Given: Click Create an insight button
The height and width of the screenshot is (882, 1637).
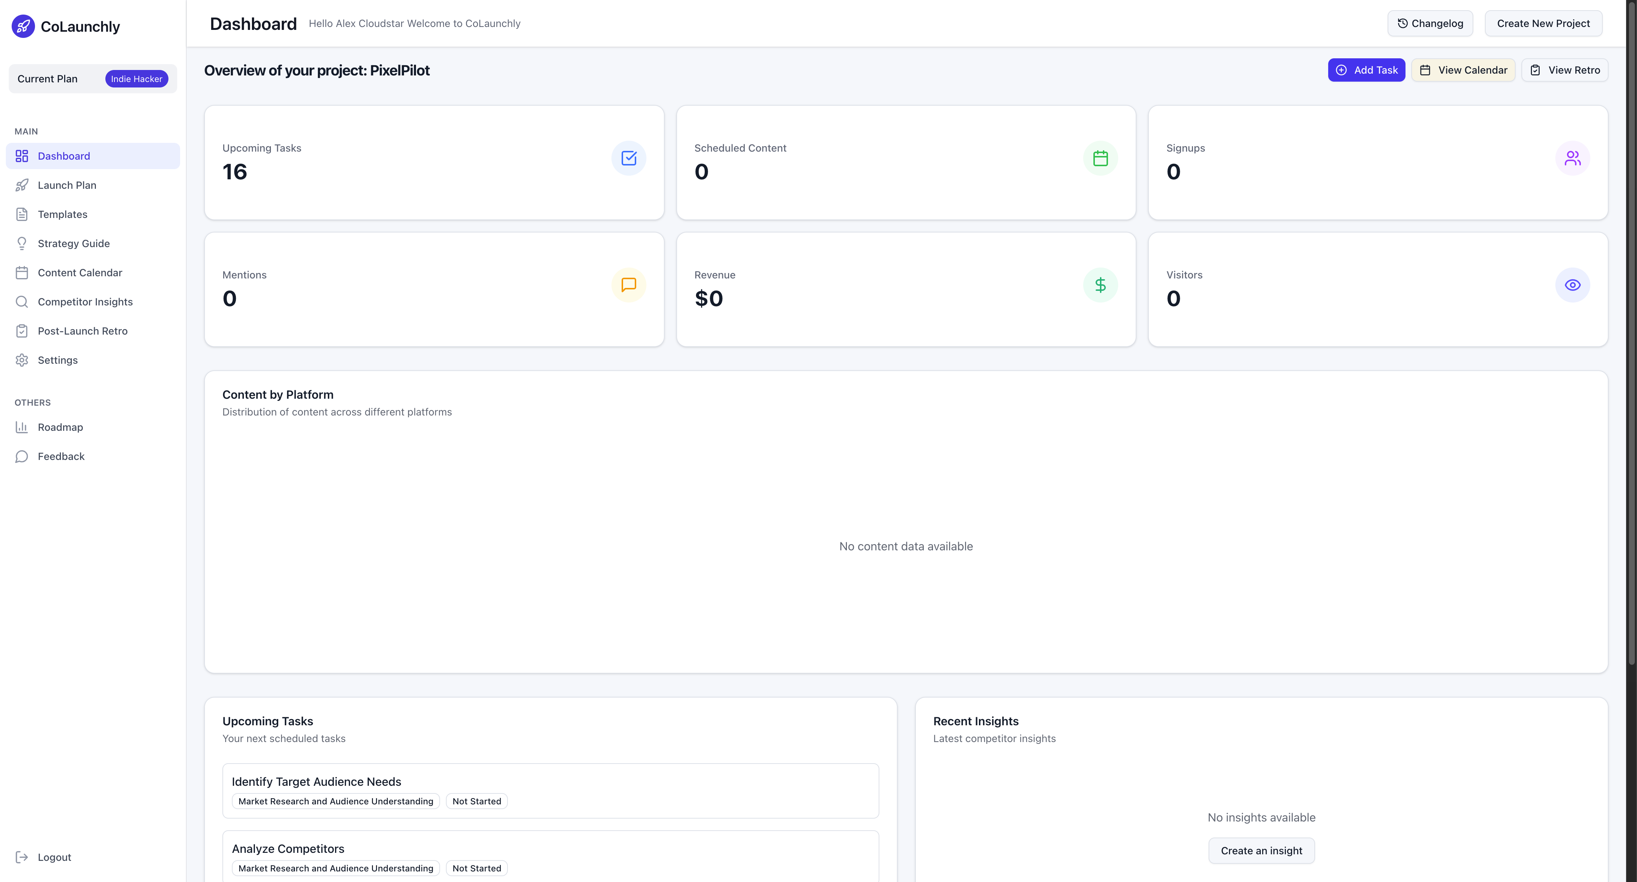Looking at the screenshot, I should (1261, 851).
